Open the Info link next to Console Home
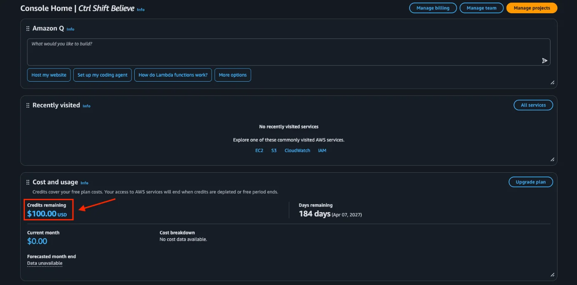The image size is (577, 285). click(141, 10)
